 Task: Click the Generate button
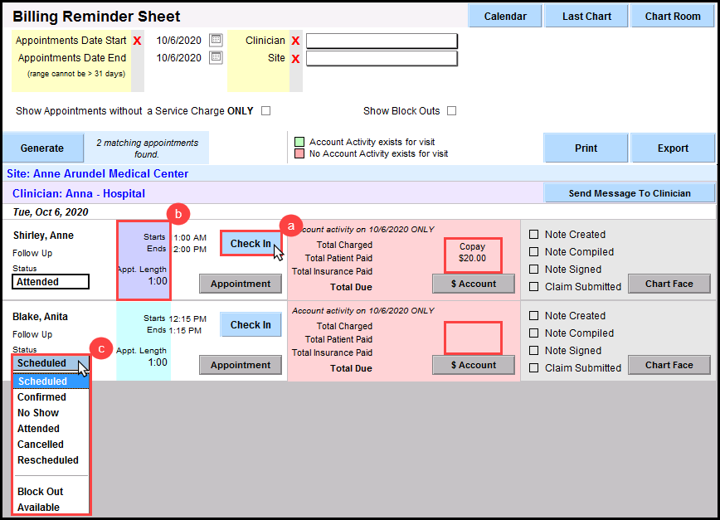coord(41,148)
